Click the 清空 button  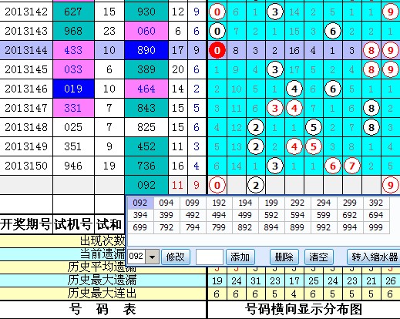319,257
